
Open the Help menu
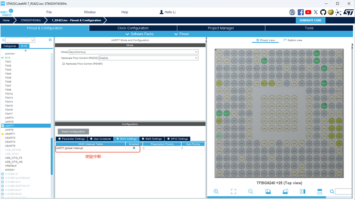pyautogui.click(x=124, y=12)
